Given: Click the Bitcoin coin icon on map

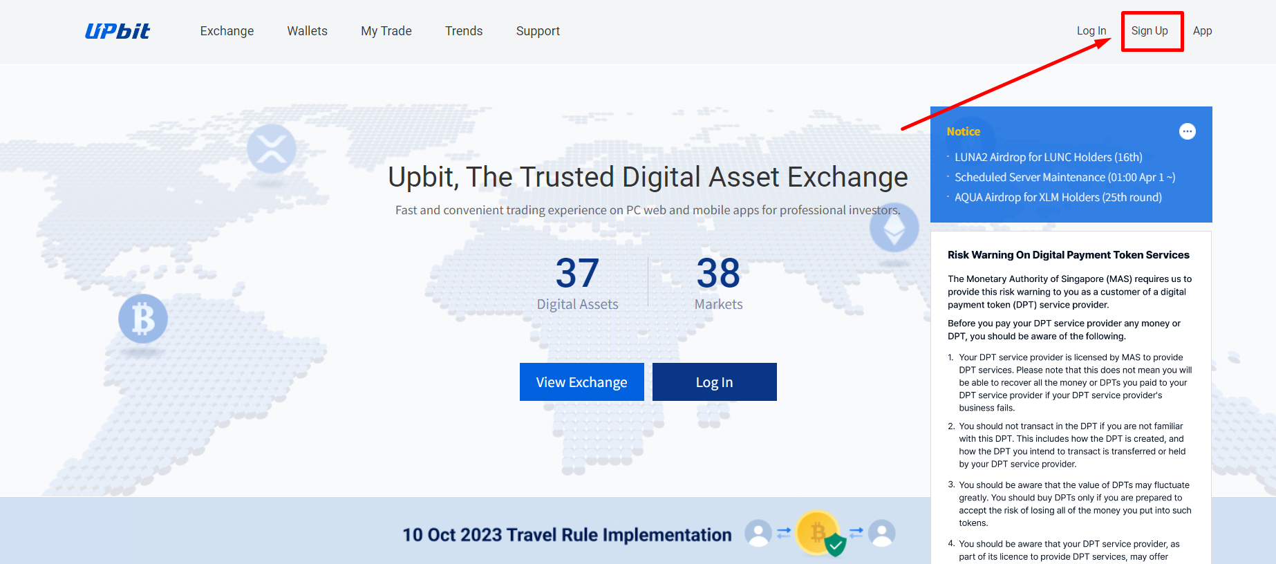Looking at the screenshot, I should click(x=143, y=319).
